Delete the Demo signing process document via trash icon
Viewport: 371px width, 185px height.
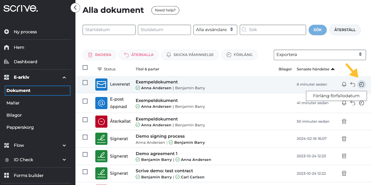click(x=344, y=139)
